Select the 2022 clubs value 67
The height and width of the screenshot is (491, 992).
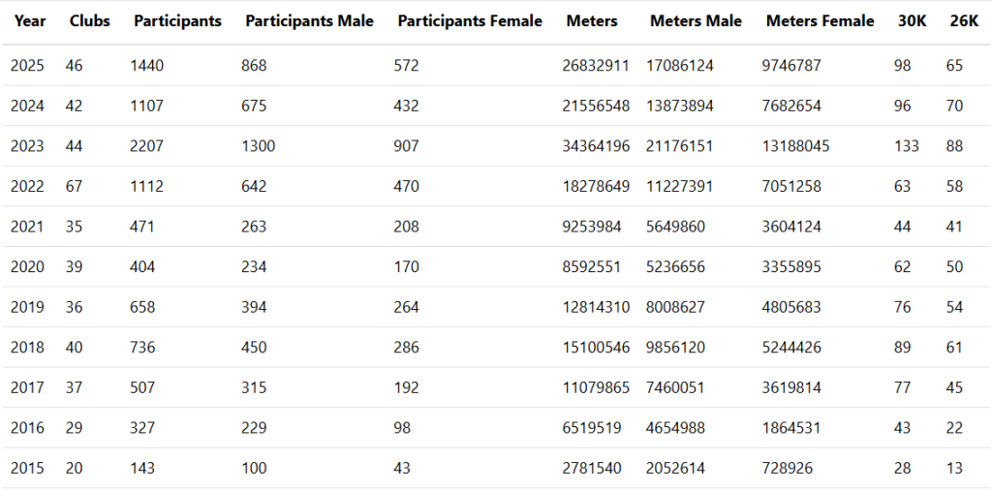[74, 187]
